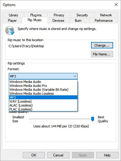Open the Performance tab
Viewport: 121px width, 161px height.
pyautogui.click(x=103, y=21)
